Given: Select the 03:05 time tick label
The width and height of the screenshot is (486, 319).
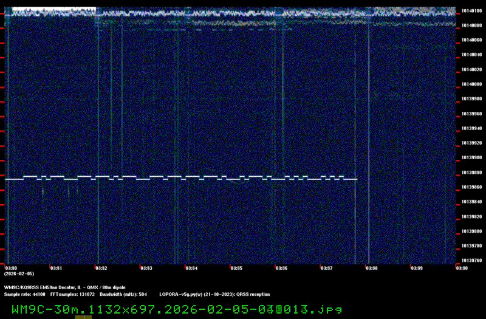Looking at the screenshot, I should pyautogui.click(x=236, y=267).
